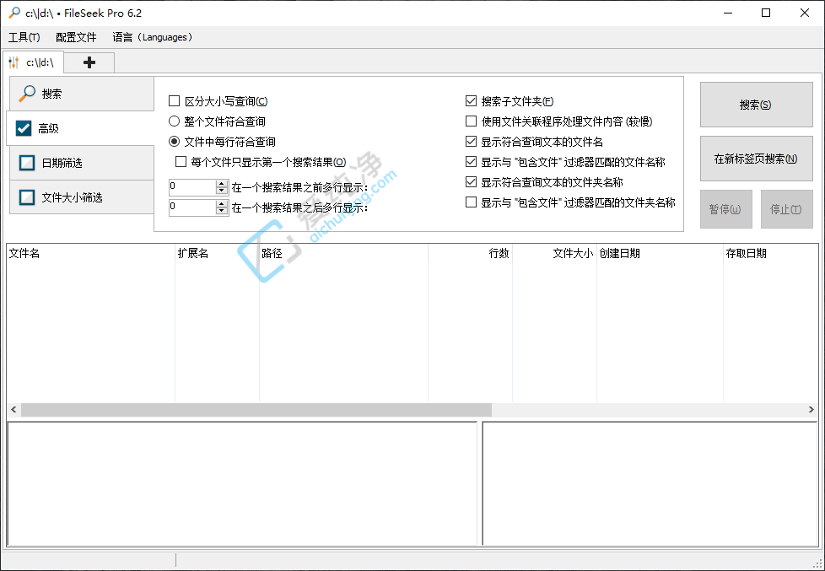Click the magnifying glass icon beside 搜索
This screenshot has height=571, width=825.
pyautogui.click(x=27, y=93)
